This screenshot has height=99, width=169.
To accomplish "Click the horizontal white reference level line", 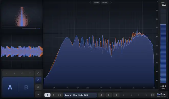I will click(101, 33).
